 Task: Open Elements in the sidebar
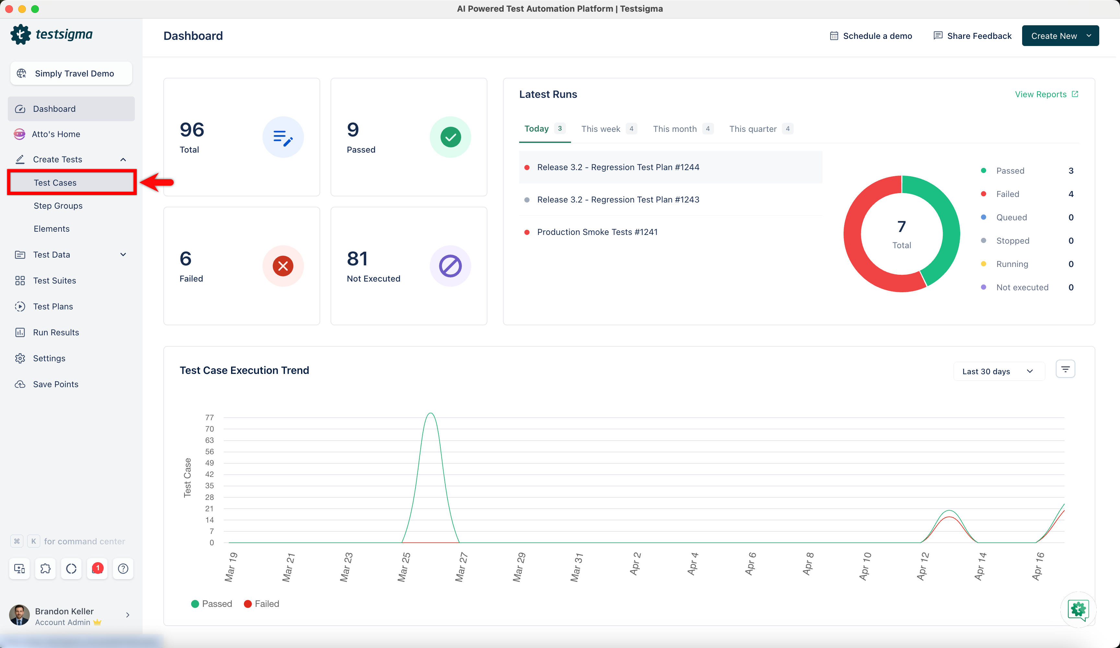(52, 229)
